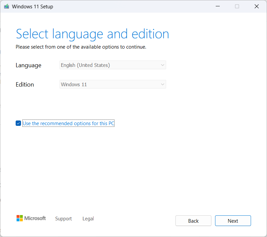Open the Legal link

tap(88, 219)
